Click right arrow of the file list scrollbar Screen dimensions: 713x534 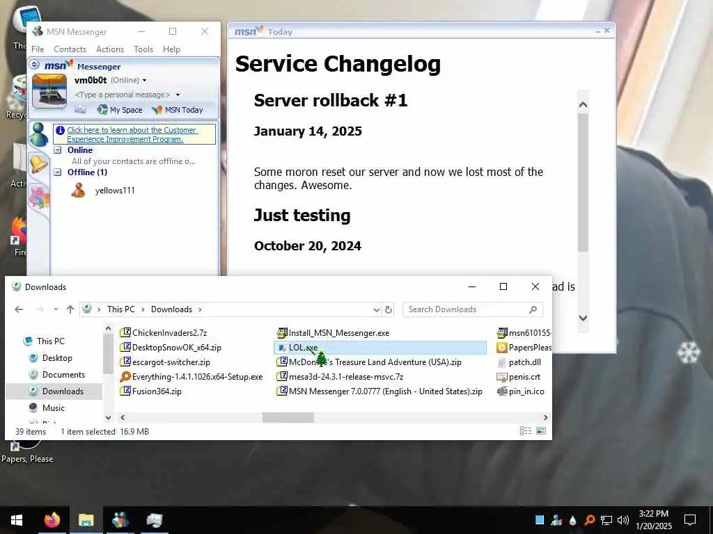coord(545,417)
